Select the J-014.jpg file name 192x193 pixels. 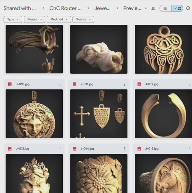(x=87, y=149)
